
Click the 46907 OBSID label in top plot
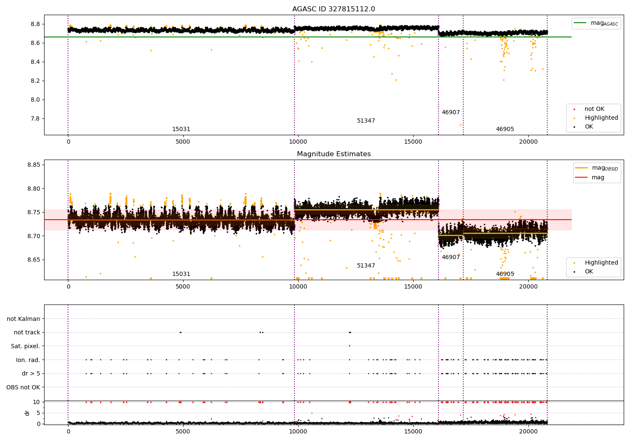click(451, 113)
